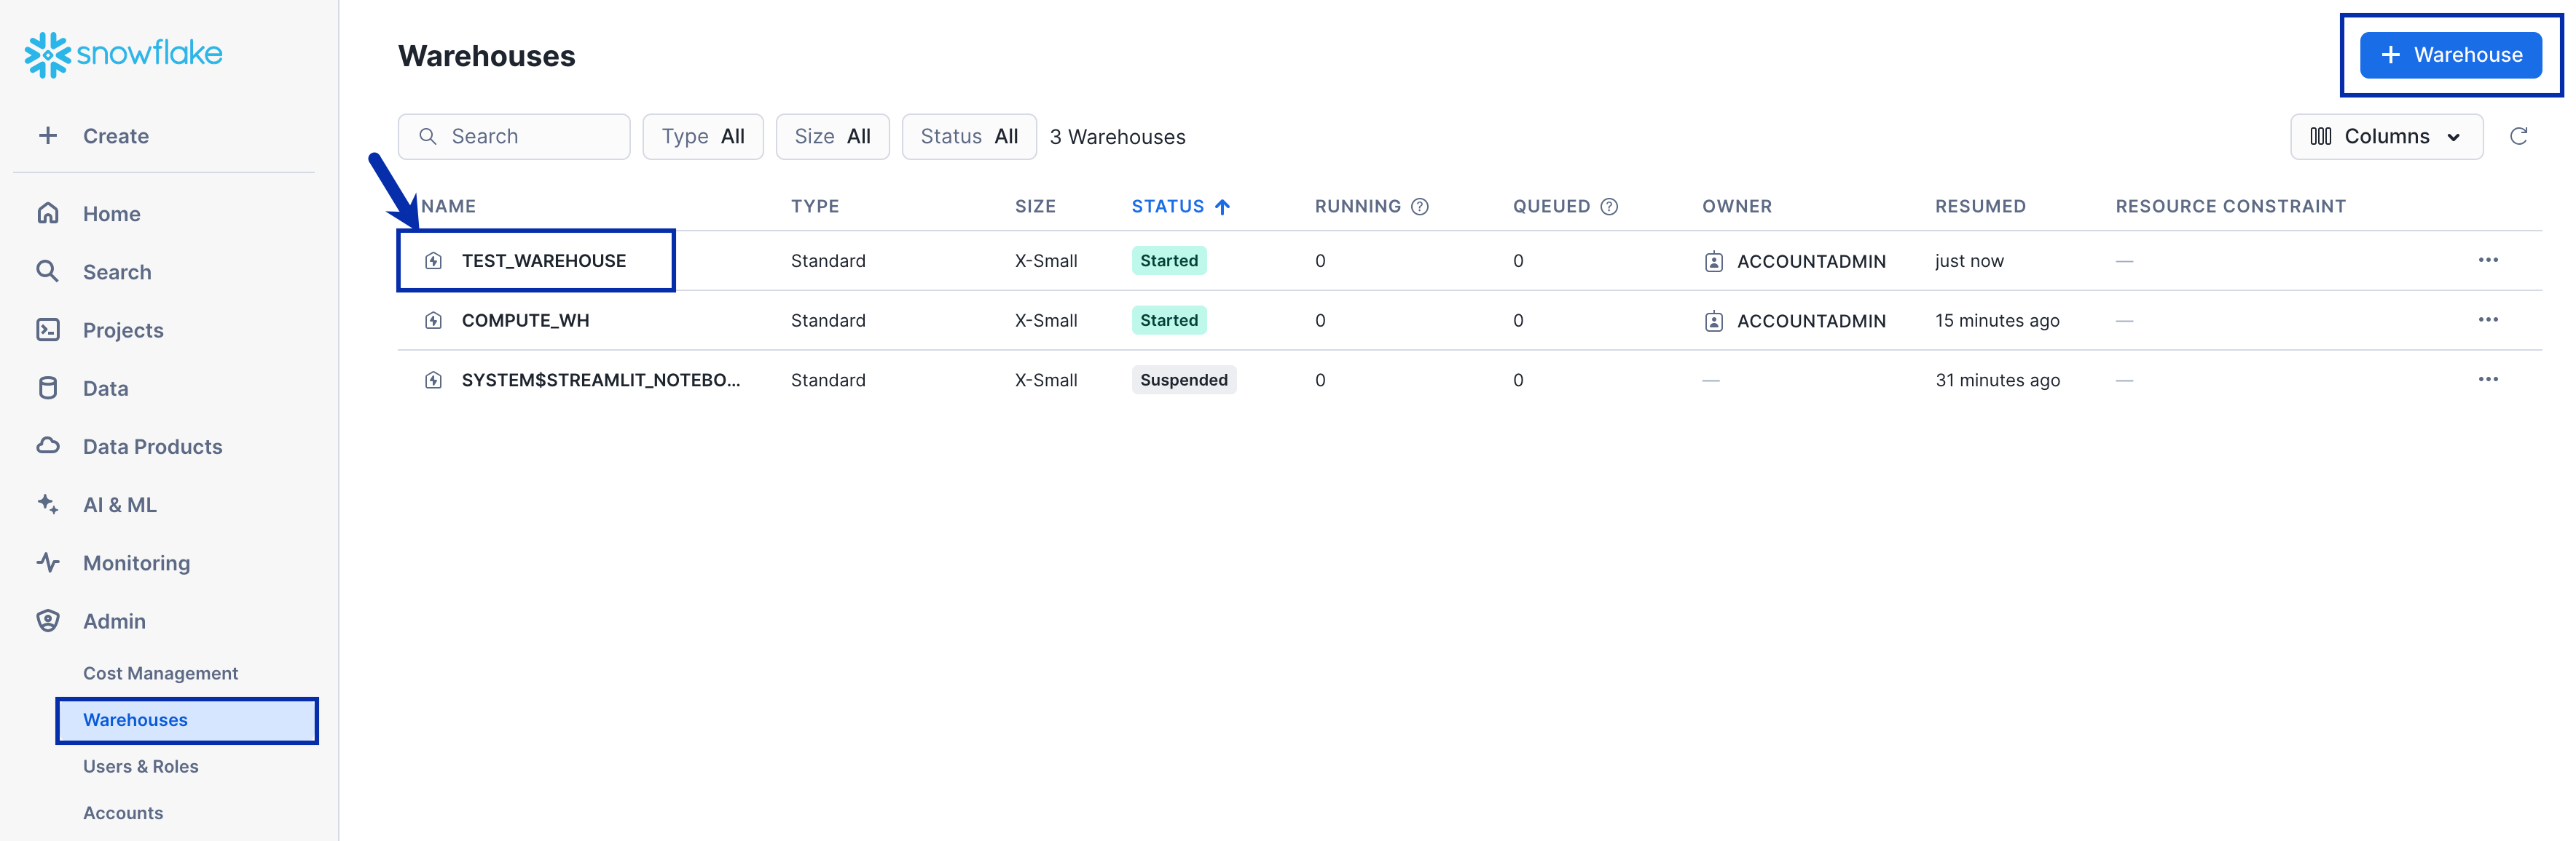Click the Create plus icon in sidebar
This screenshot has height=841, width=2576.
coord(48,136)
